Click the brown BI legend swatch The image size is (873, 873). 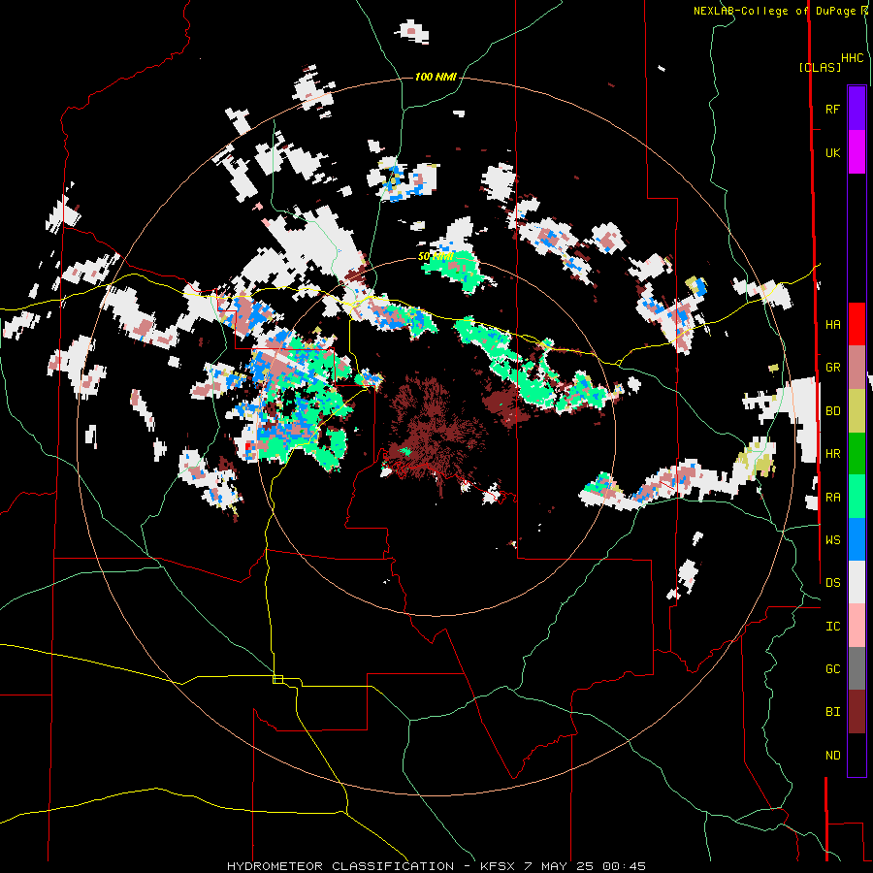click(857, 712)
